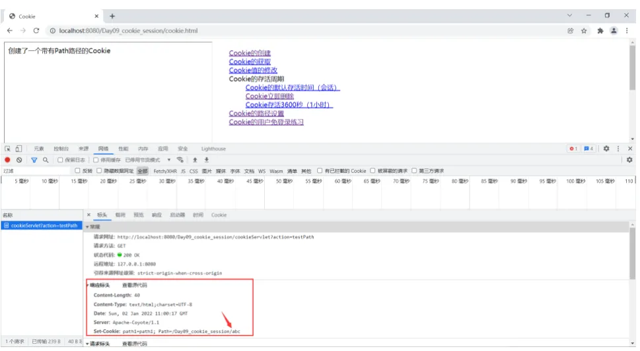Click the export HAR download arrow
This screenshot has height=351, width=640.
point(207,160)
